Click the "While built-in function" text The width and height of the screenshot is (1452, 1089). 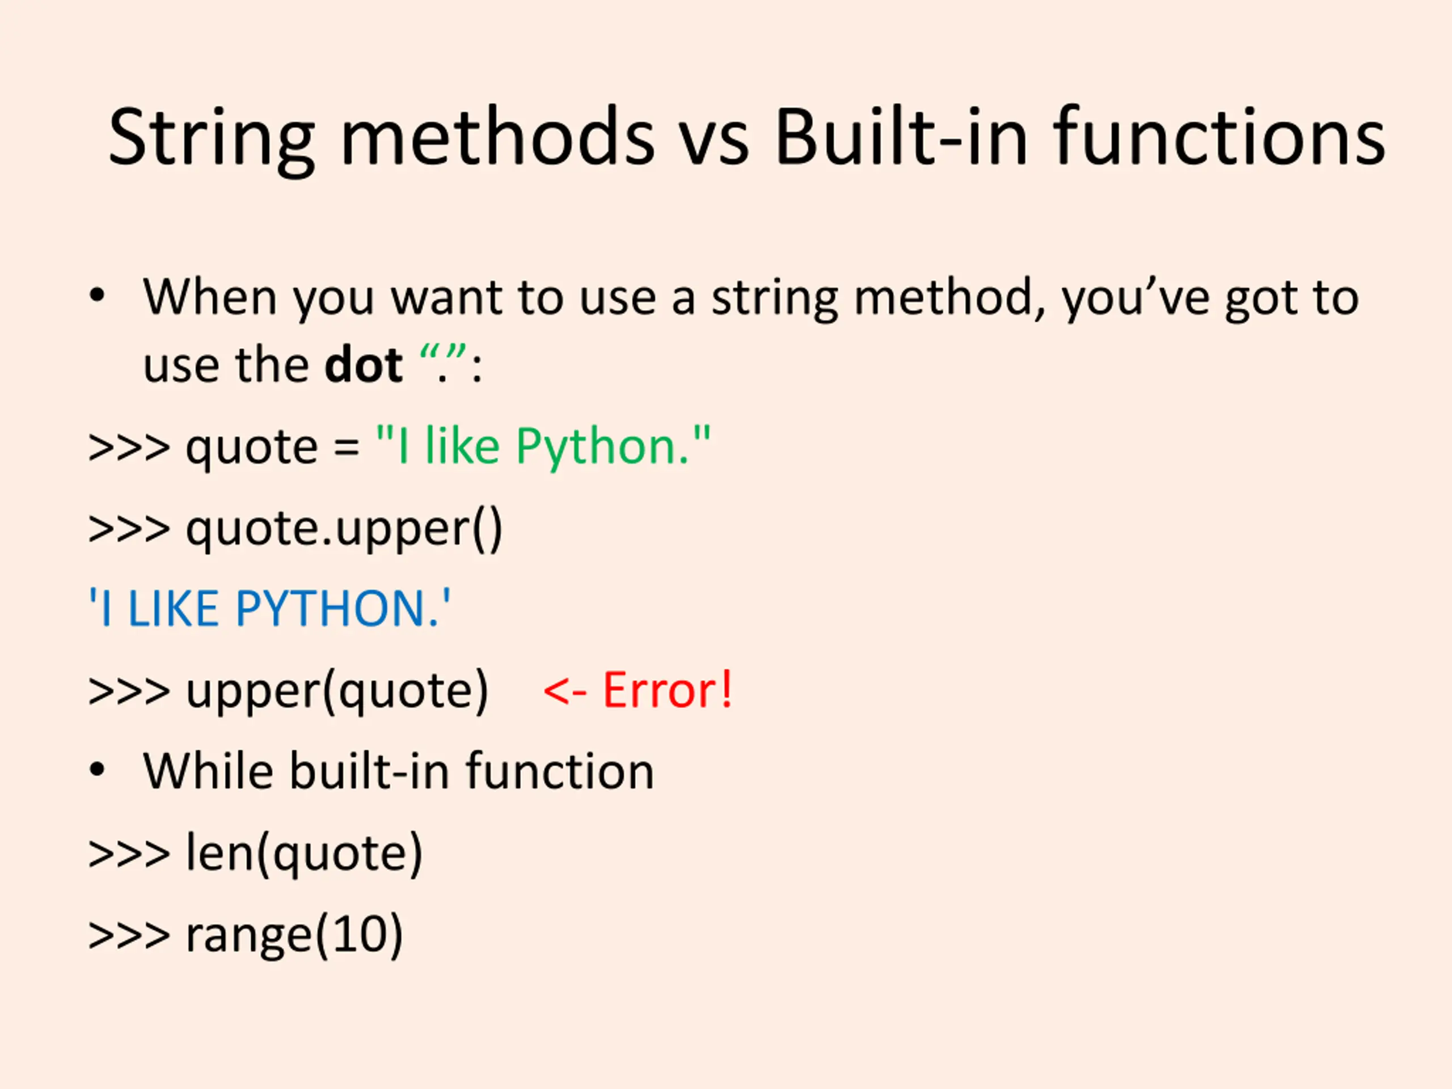[x=398, y=771]
